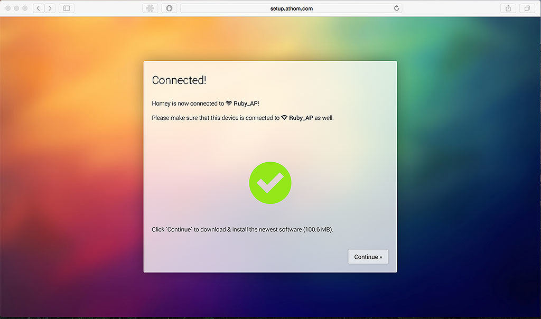This screenshot has width=541, height=319.
Task: Maximize the Safari window
Action: point(25,8)
